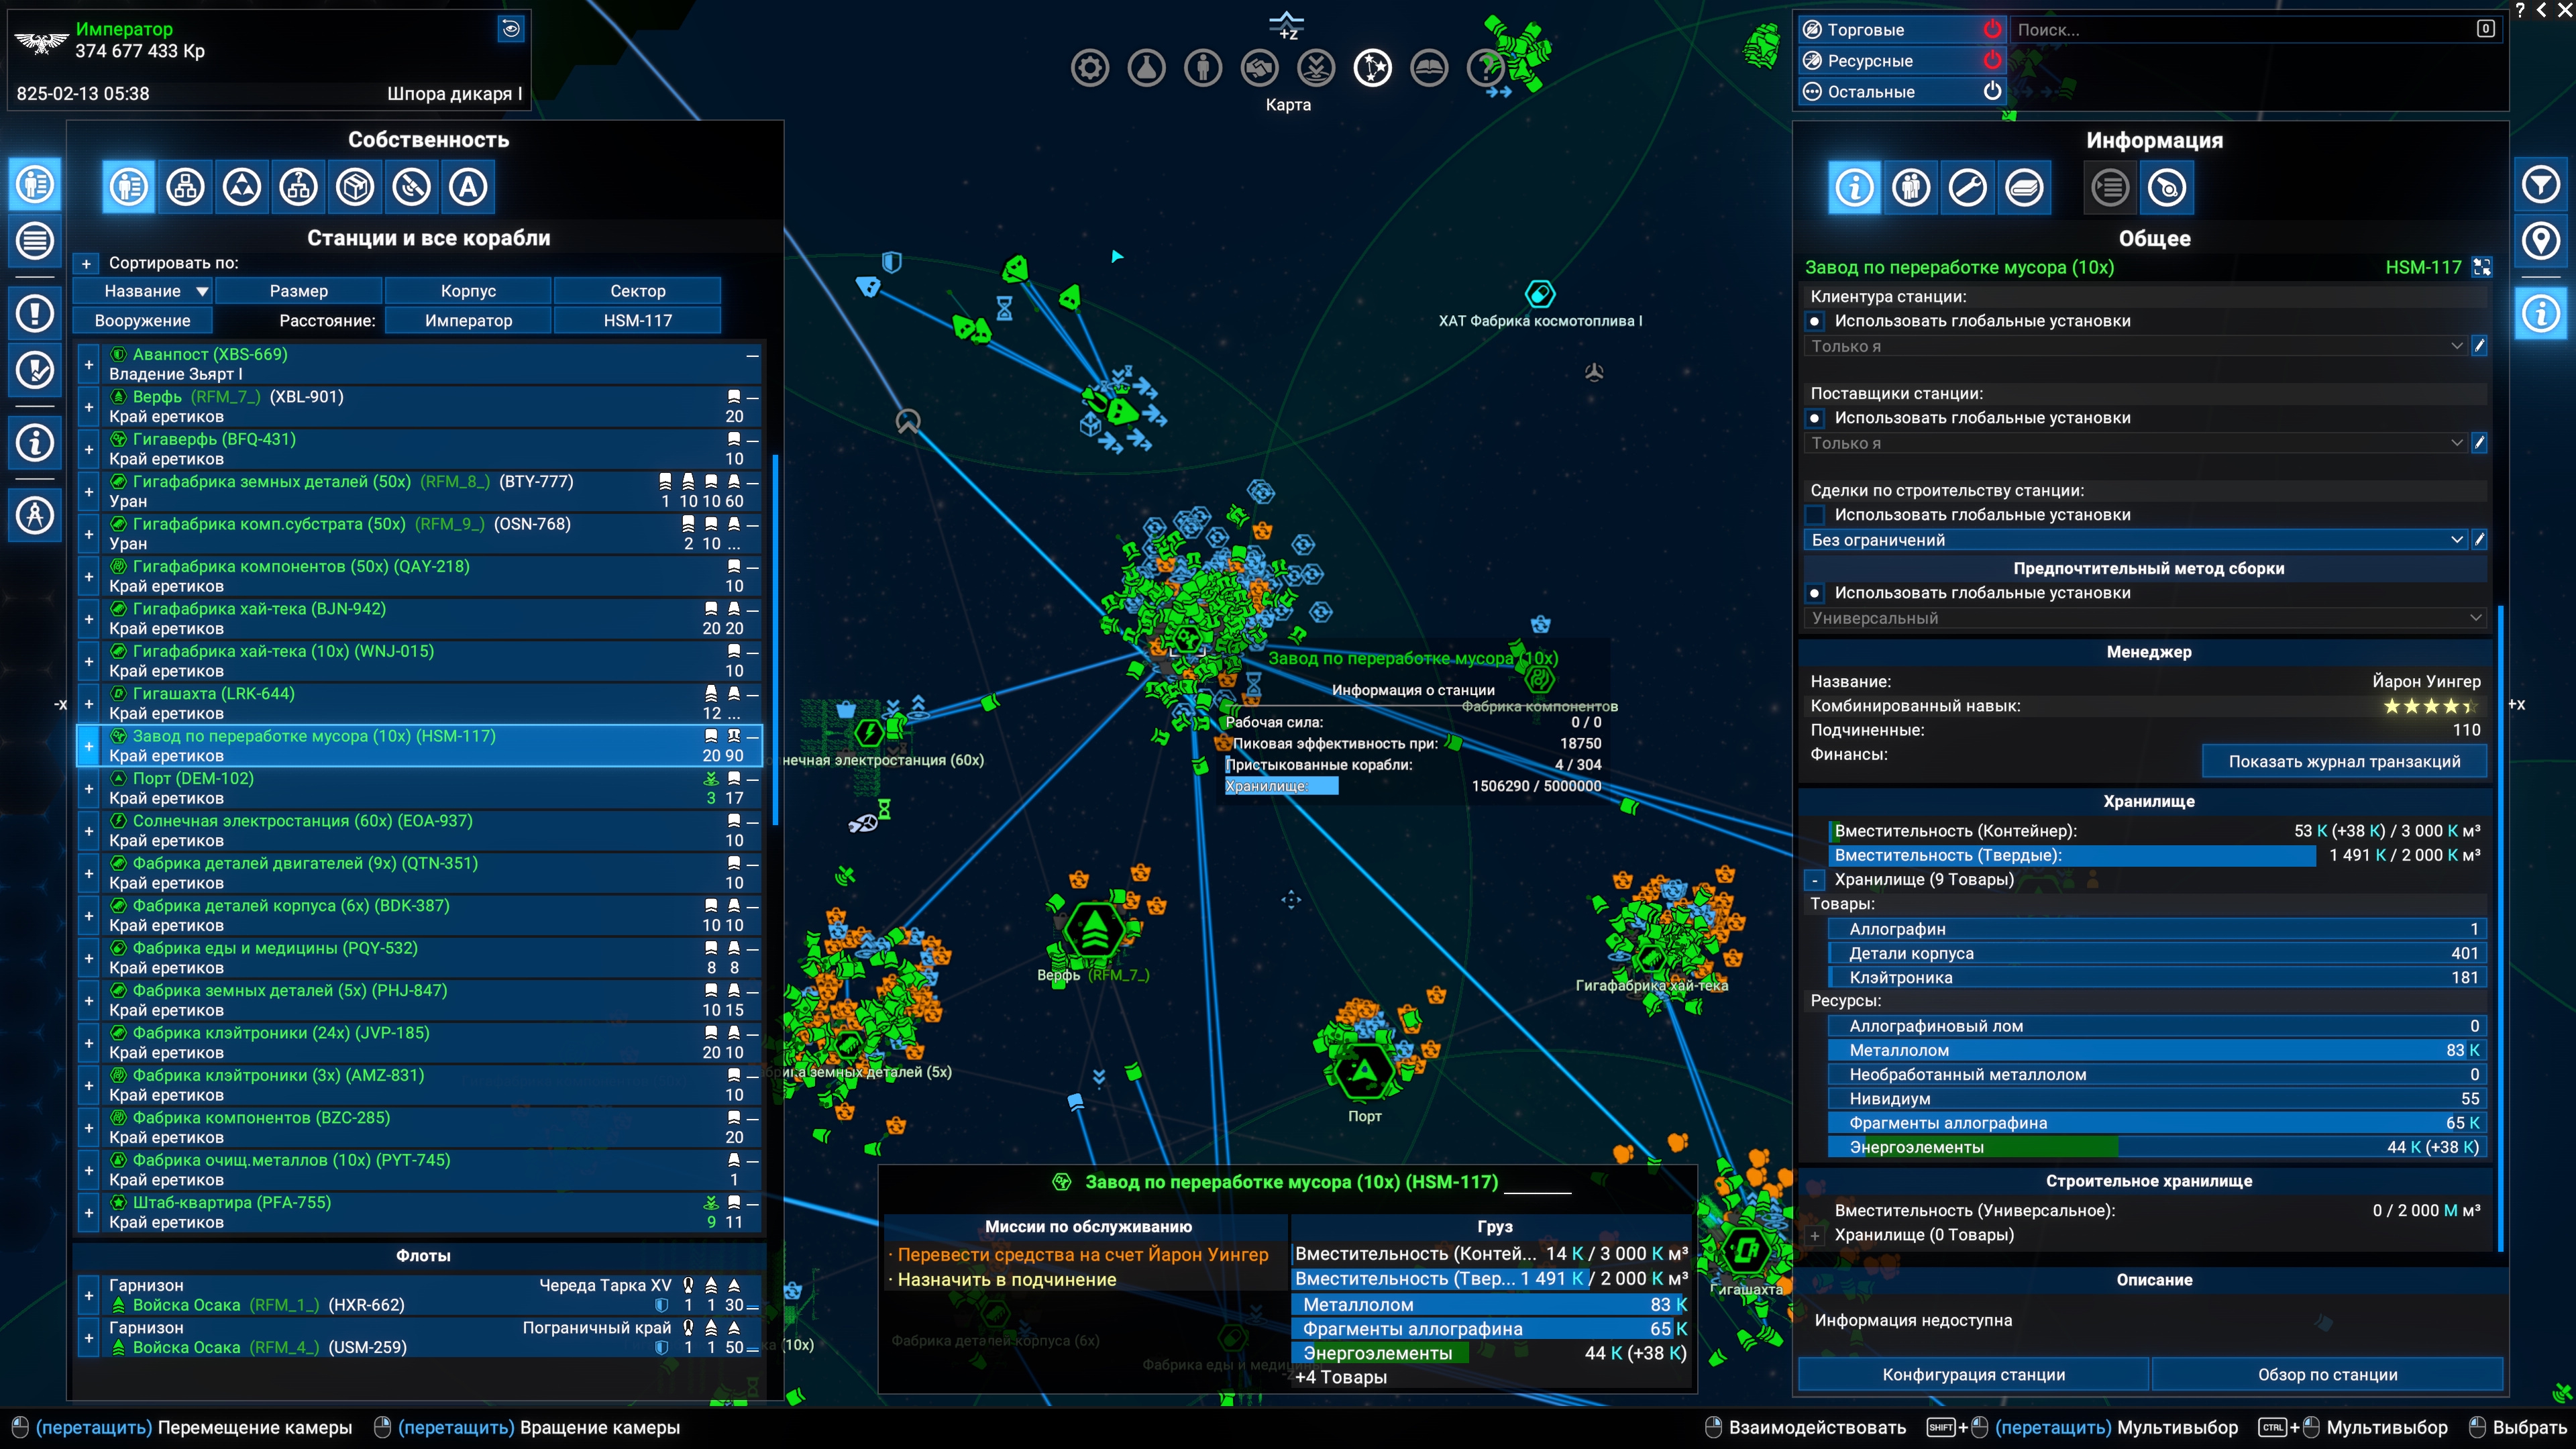Click Перевести средства на счет Йарон Уингер

pos(1082,1254)
